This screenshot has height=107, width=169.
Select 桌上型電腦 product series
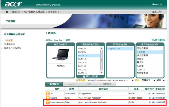[x=142, y=55]
